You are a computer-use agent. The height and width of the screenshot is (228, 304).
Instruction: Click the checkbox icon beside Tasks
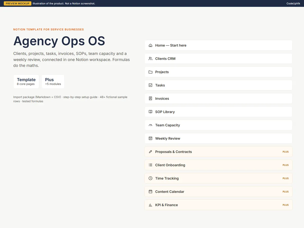pyautogui.click(x=150, y=85)
